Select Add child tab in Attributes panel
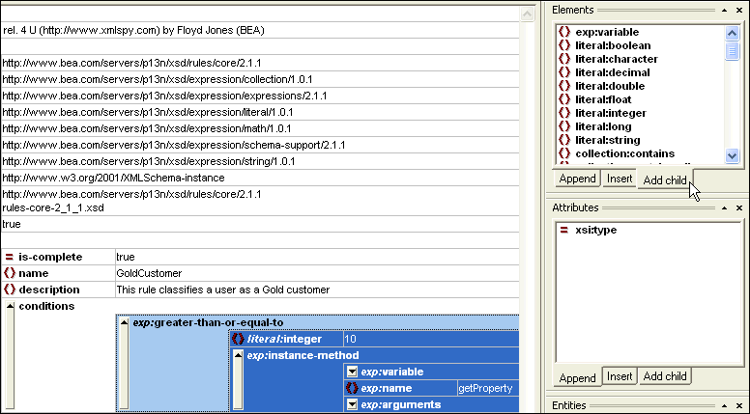This screenshot has height=414, width=750. 665,375
